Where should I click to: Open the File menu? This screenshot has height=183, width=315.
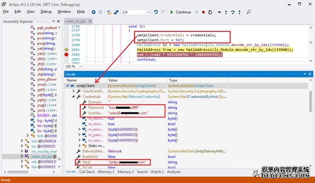(x=6, y=12)
